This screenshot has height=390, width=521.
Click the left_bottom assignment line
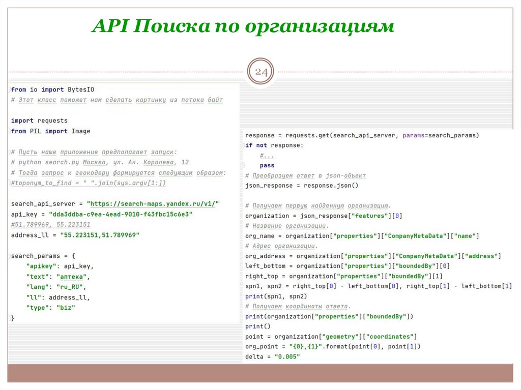(348, 266)
